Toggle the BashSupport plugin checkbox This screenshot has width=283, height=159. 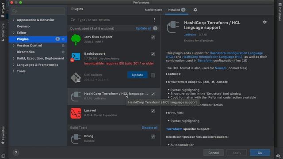153,54
